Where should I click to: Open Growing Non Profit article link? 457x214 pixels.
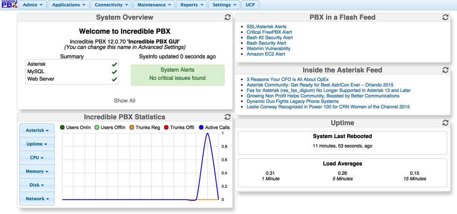point(323,96)
